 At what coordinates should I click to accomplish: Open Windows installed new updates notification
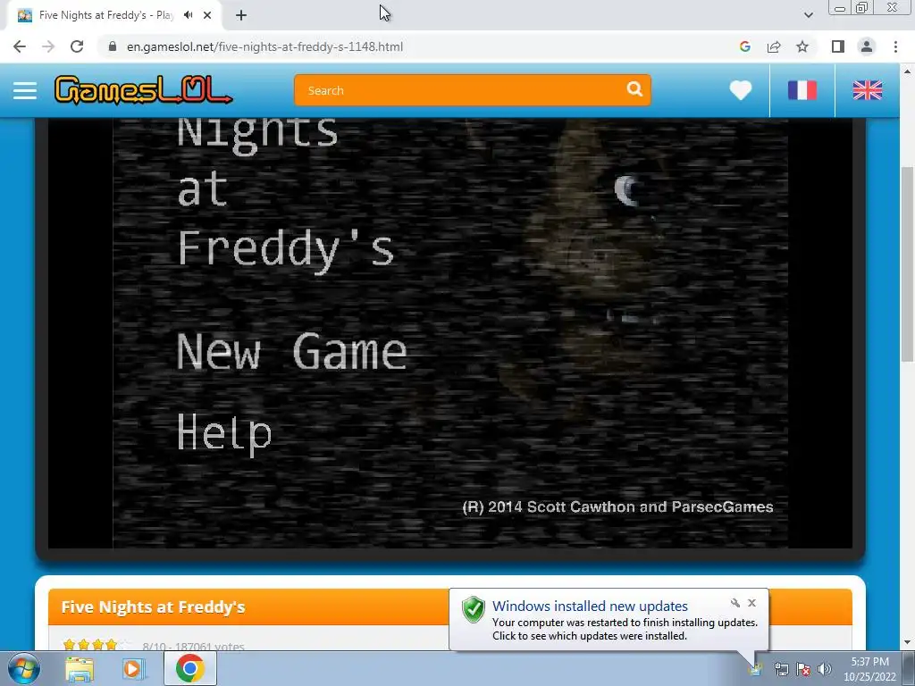[590, 607]
